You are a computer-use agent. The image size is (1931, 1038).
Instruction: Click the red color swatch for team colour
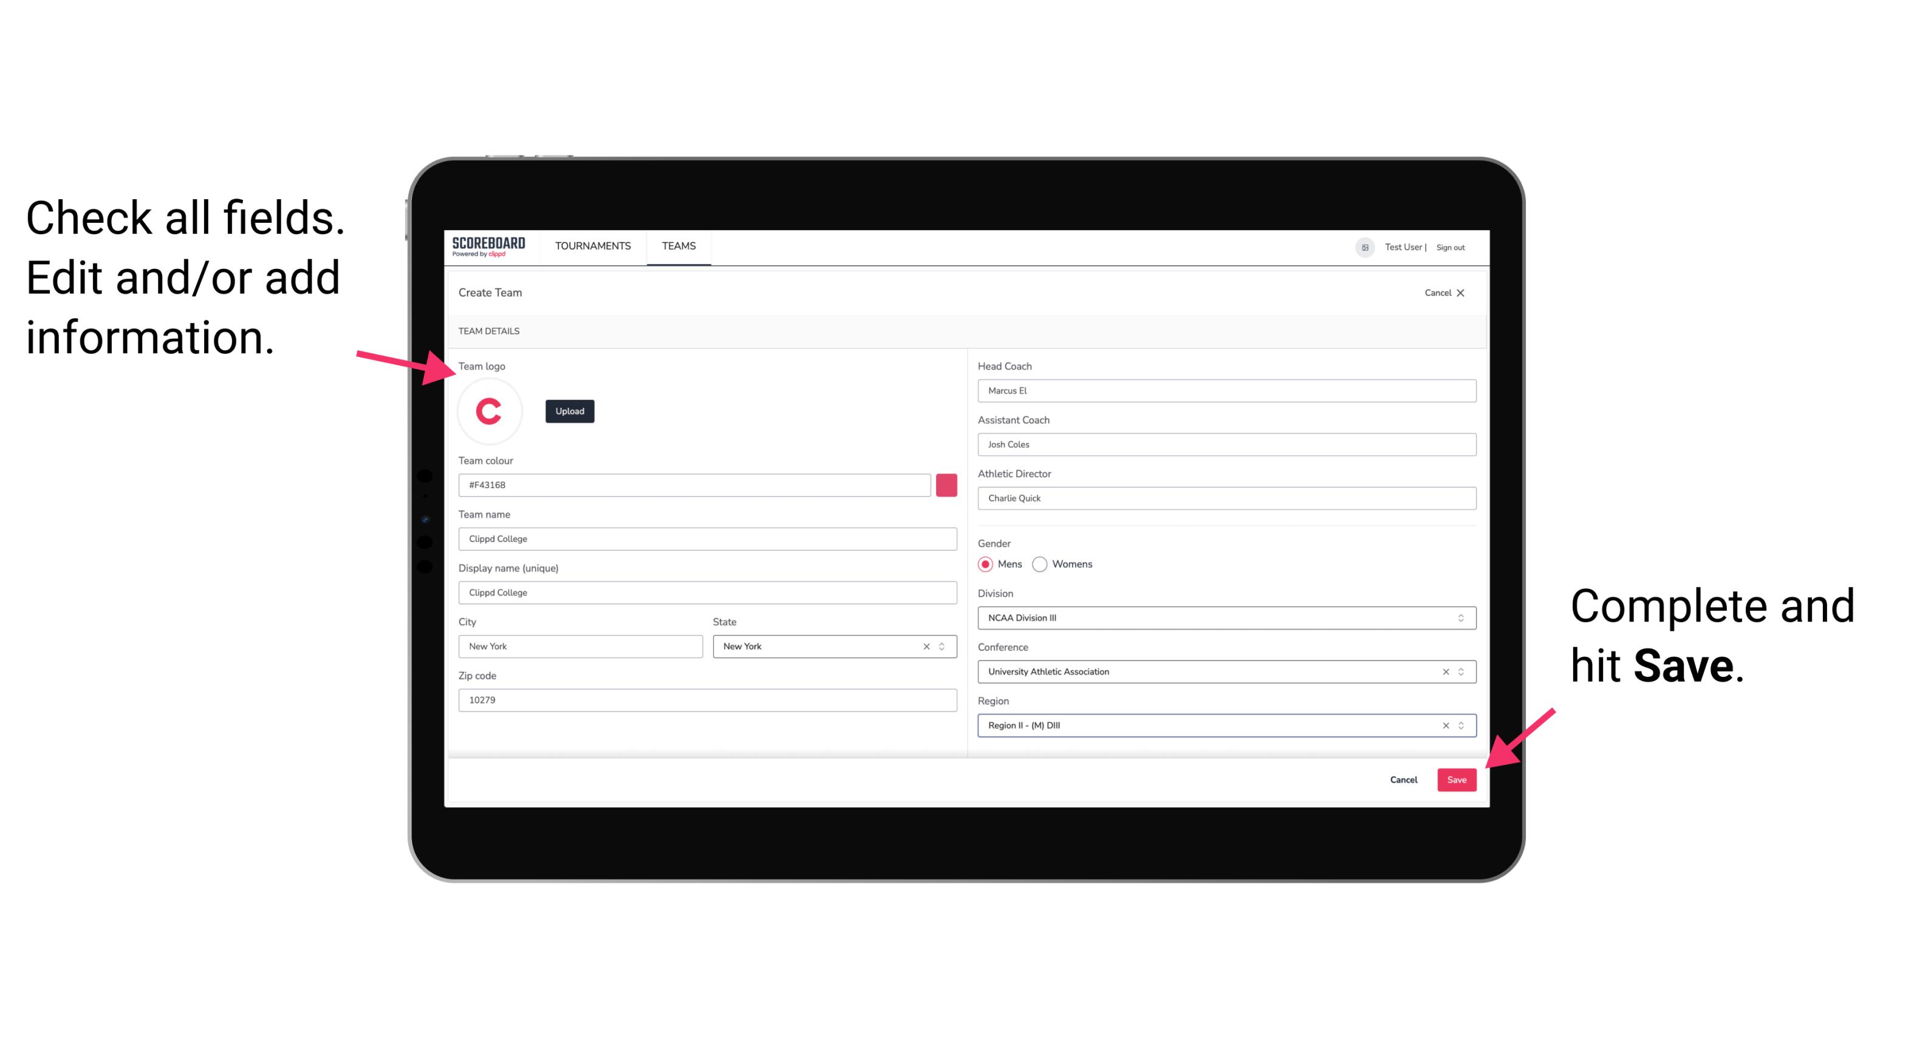click(948, 484)
